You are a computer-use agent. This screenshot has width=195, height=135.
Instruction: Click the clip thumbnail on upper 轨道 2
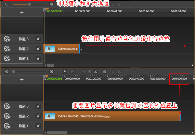50,49
